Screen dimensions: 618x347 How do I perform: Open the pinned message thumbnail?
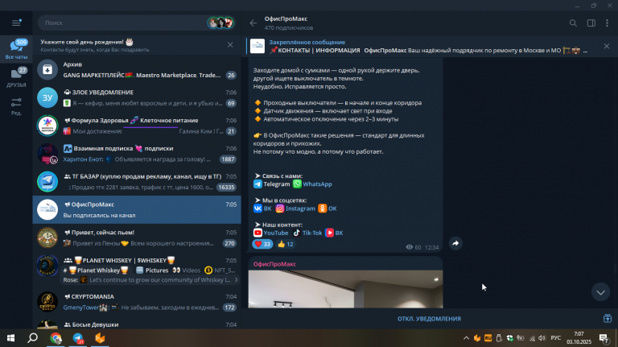coord(257,46)
